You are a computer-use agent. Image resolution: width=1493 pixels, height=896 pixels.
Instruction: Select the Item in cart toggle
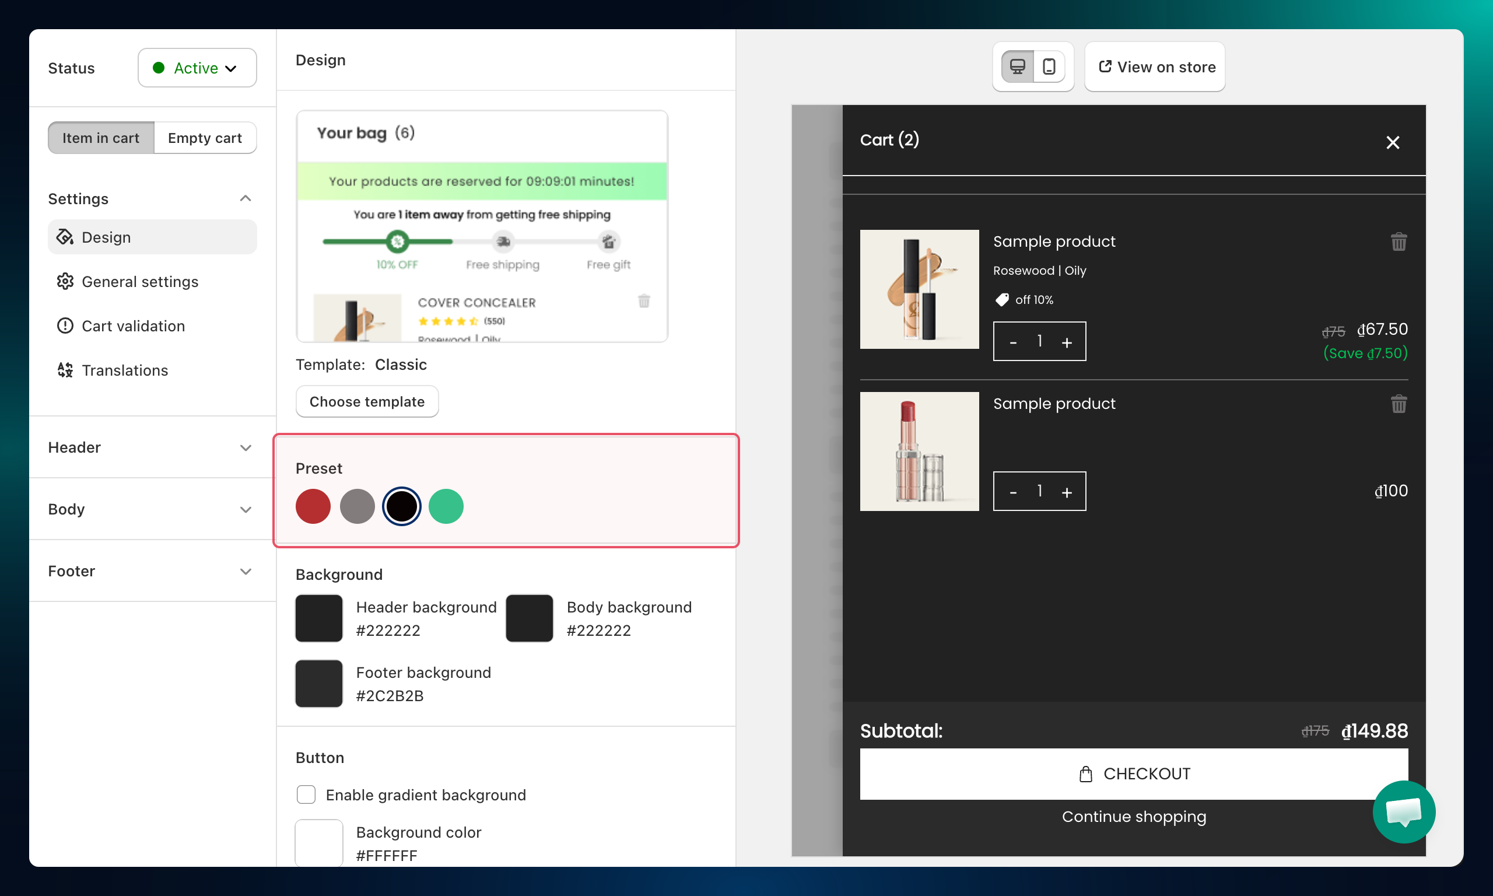[x=101, y=138]
